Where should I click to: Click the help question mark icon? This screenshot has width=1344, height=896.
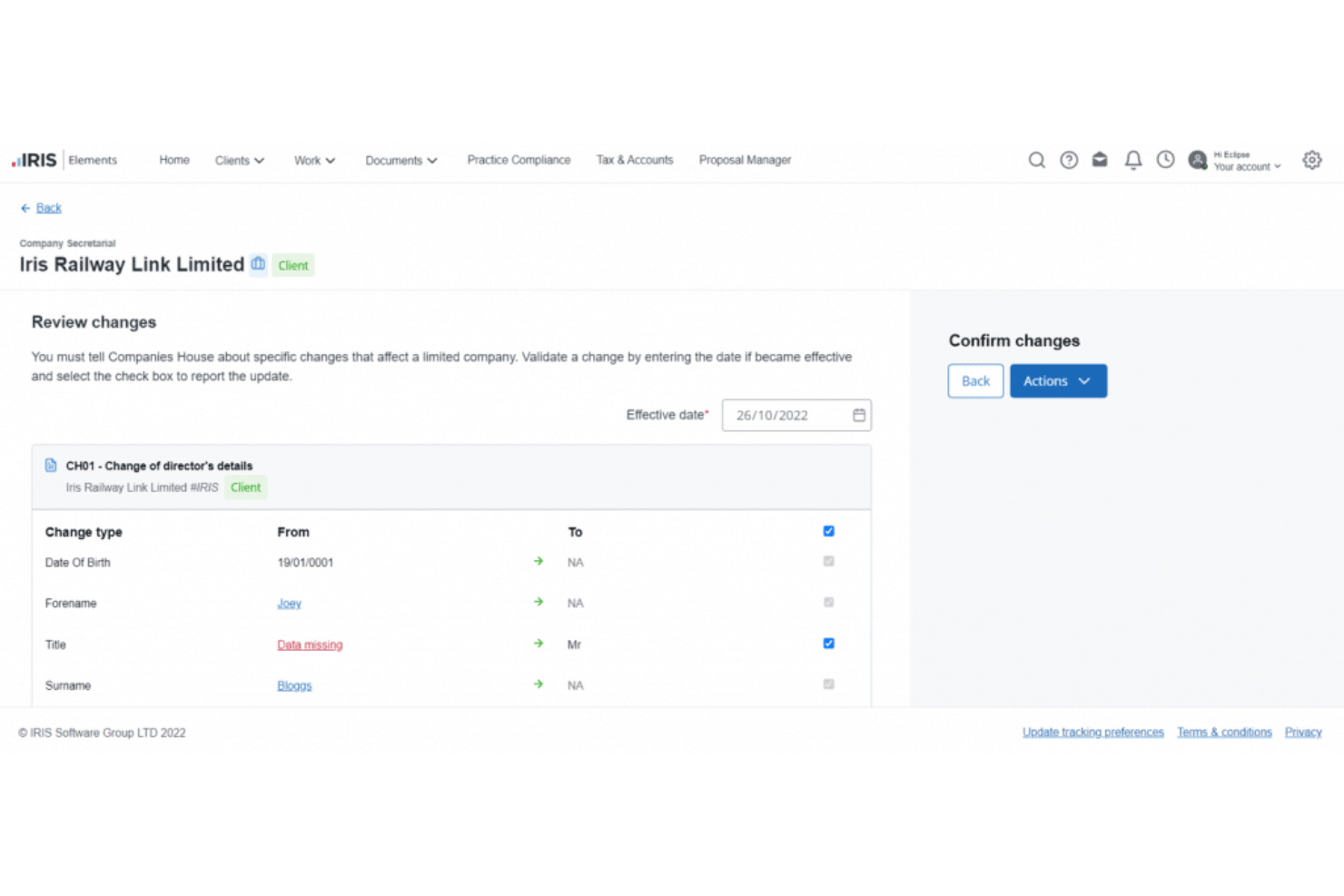(x=1068, y=160)
